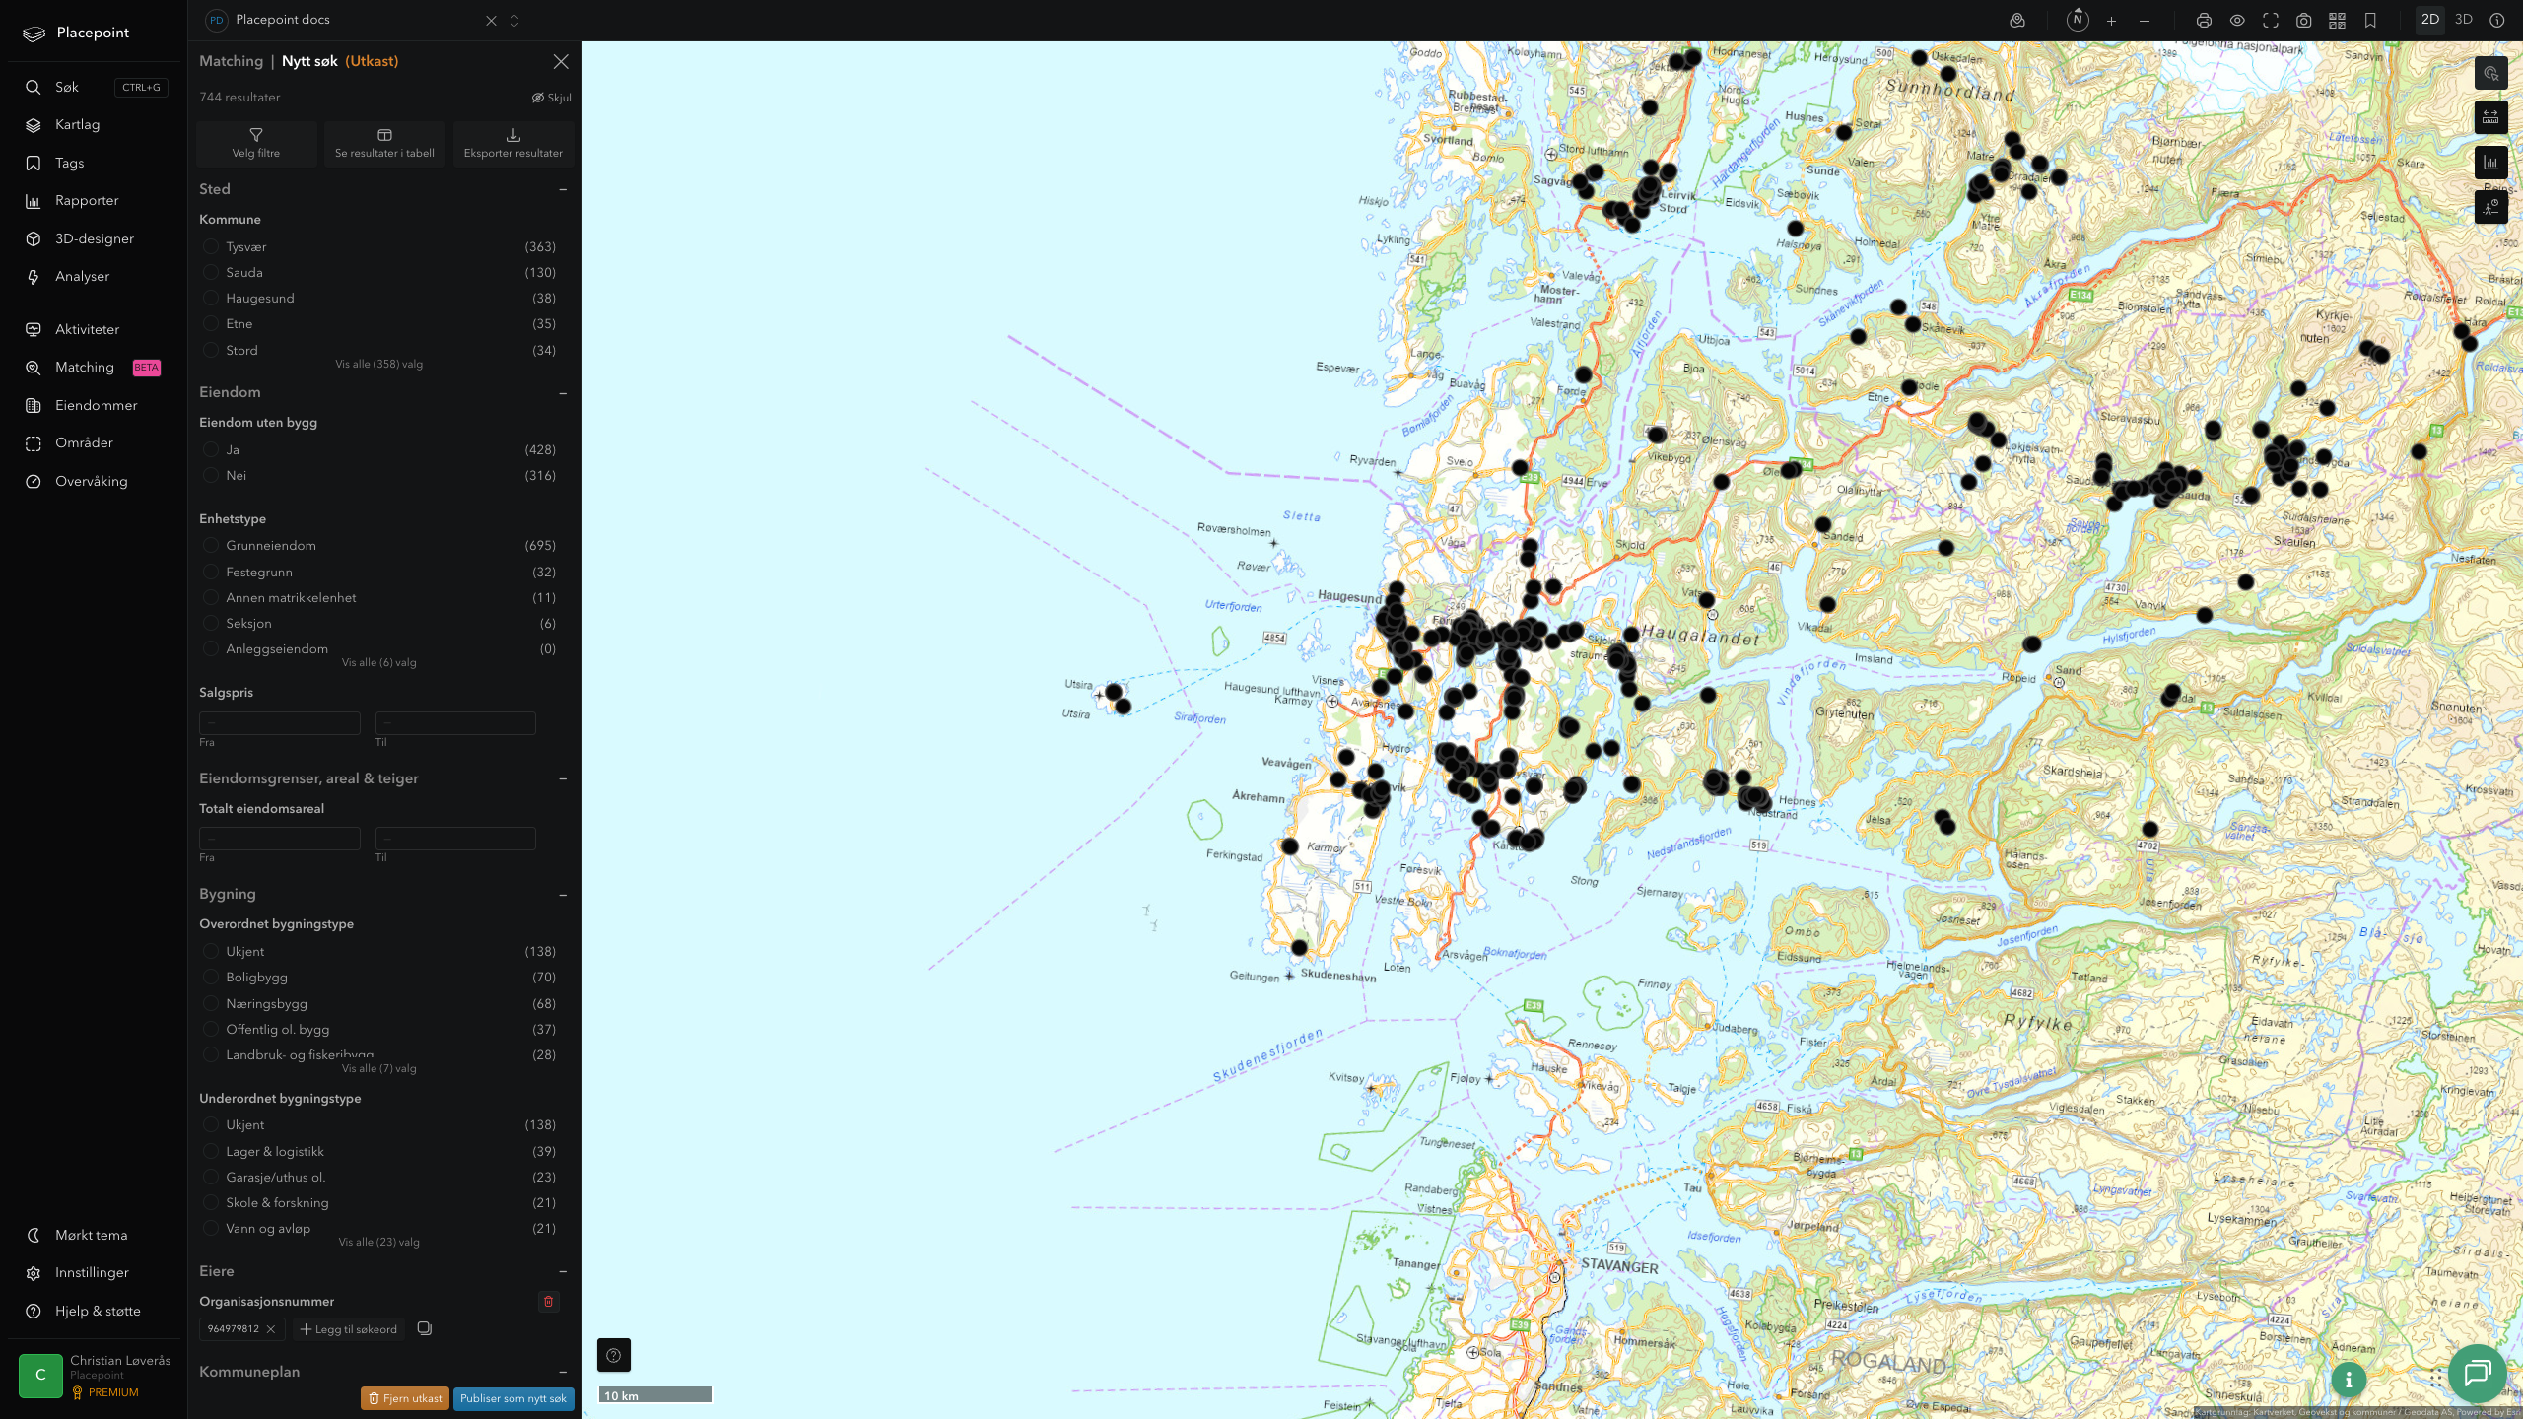Switch map to 3D view

pos(2463,20)
